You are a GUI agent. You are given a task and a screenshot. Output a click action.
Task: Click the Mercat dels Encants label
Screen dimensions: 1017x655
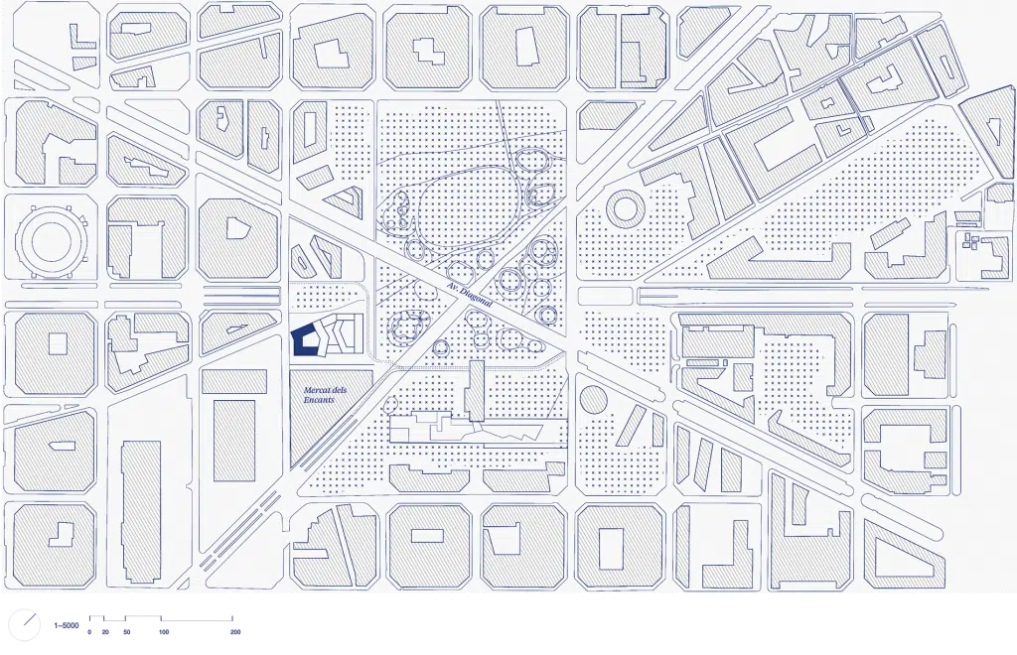tap(325, 394)
